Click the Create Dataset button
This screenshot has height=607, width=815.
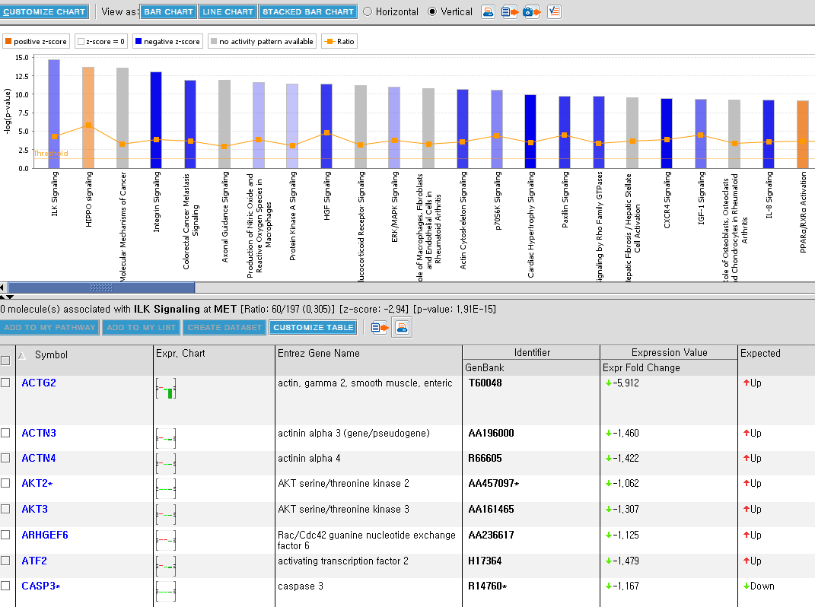pyautogui.click(x=224, y=327)
